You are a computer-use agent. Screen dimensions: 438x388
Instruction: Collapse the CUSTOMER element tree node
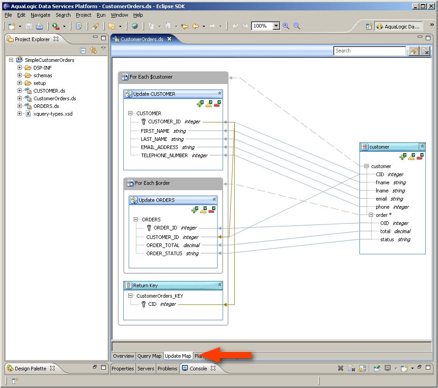(130, 113)
